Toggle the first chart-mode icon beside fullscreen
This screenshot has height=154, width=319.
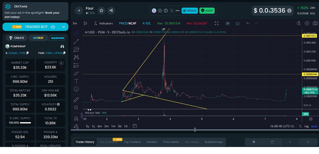point(228,23)
